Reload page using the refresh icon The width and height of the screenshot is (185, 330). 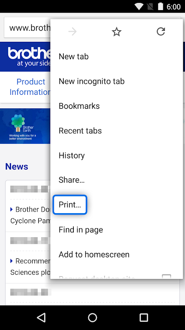[x=161, y=32]
